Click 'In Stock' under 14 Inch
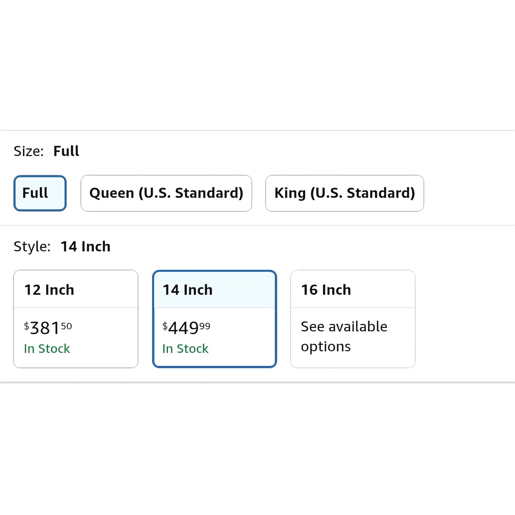Image resolution: width=515 pixels, height=515 pixels. click(185, 349)
